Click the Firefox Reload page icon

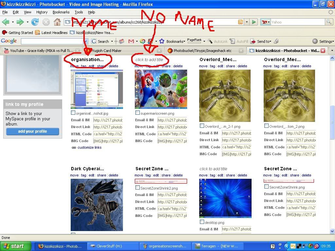tap(35, 22)
